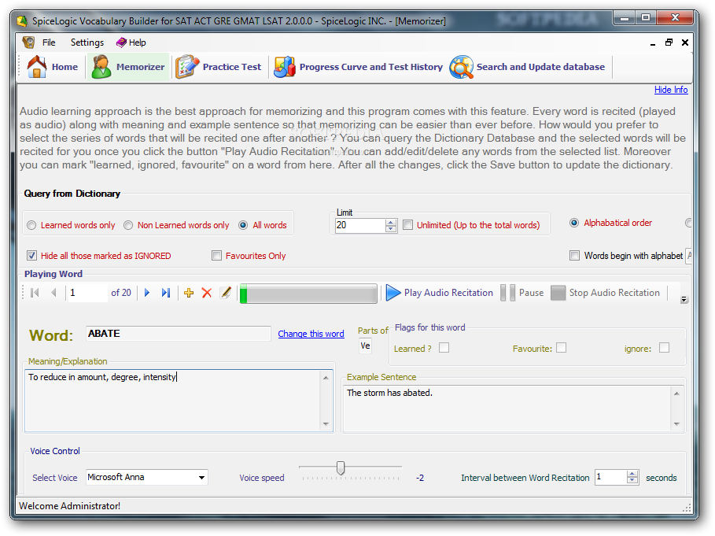
Task: Start Play Audio Recitation
Action: tap(439, 293)
